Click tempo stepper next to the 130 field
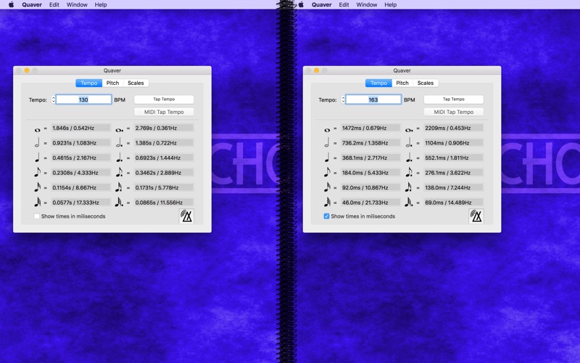The image size is (580, 363). coord(53,99)
